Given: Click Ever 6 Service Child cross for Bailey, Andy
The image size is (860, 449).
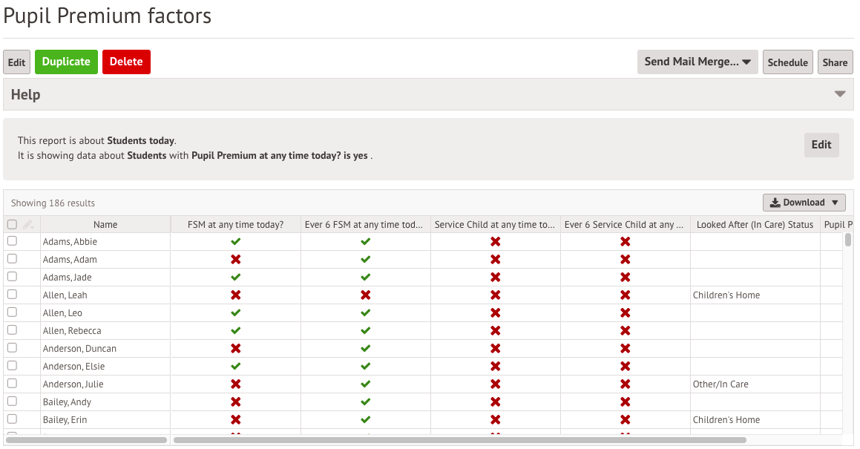Looking at the screenshot, I should [x=626, y=402].
